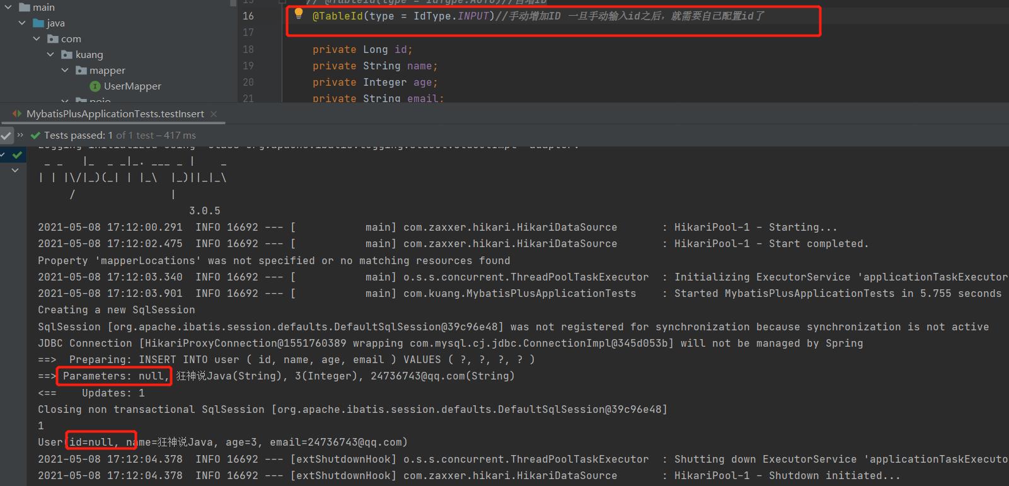
Task: Click the run configuration icon on testInsert tab
Action: [x=17, y=114]
